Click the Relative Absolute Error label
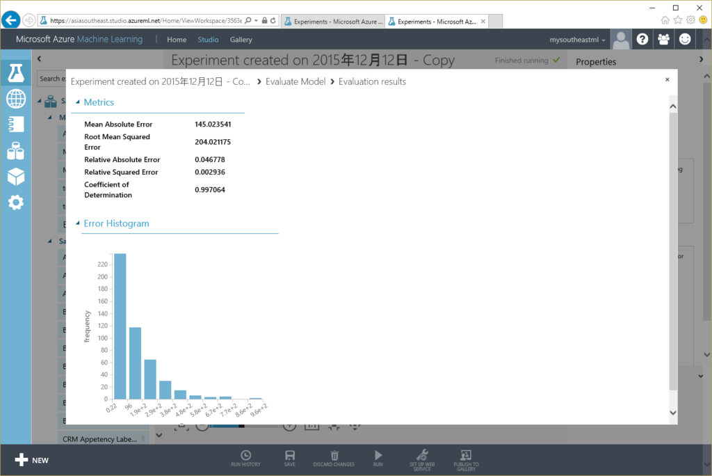Viewport: 712px width, 476px height. pyautogui.click(x=122, y=159)
